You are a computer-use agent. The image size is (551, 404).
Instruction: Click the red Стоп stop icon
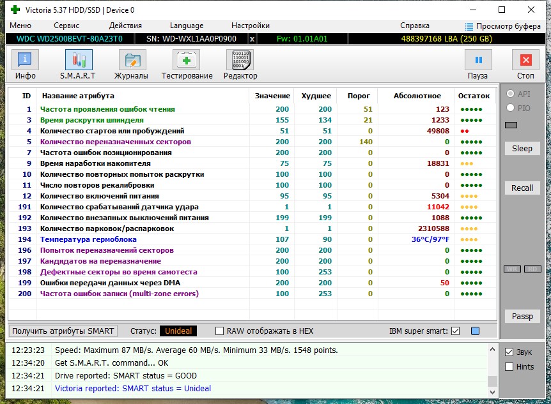pos(525,60)
